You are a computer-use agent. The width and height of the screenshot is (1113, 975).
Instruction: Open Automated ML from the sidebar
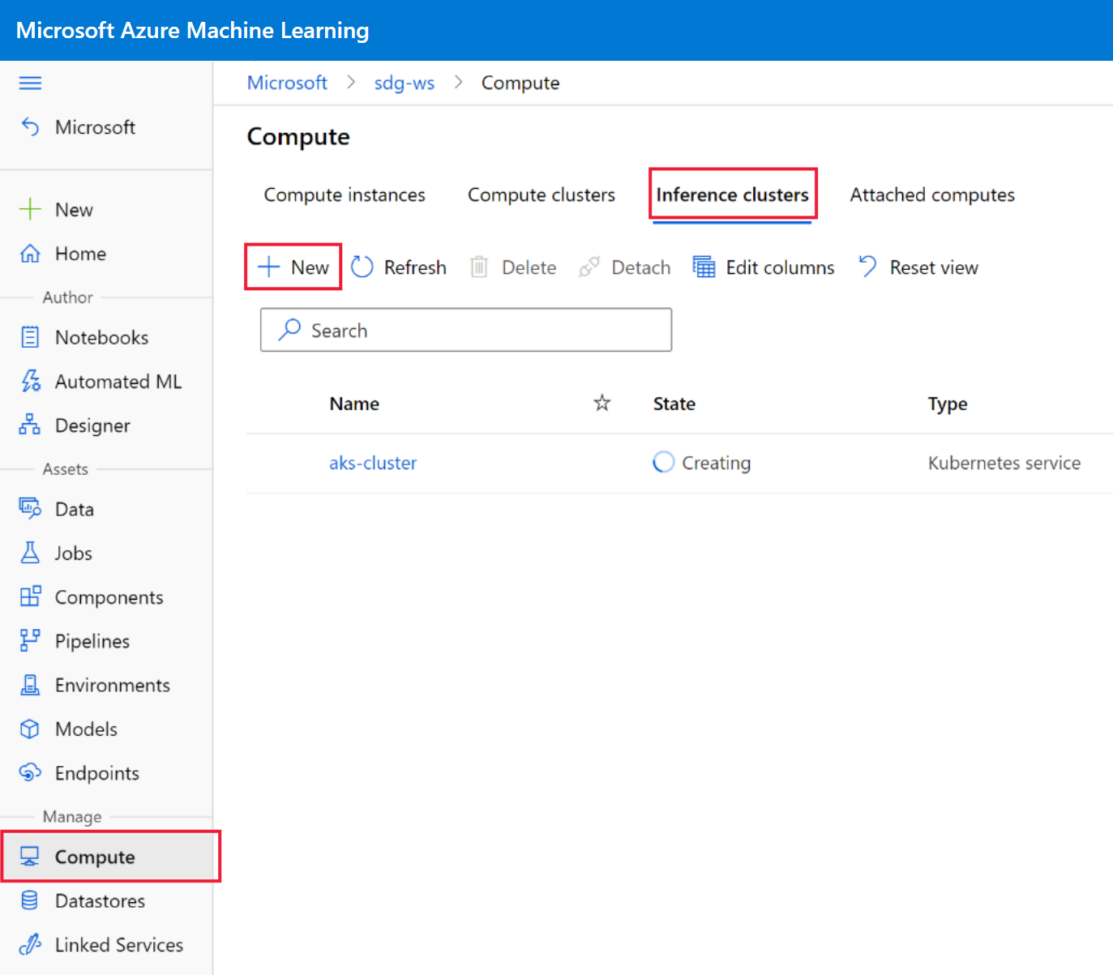click(118, 382)
